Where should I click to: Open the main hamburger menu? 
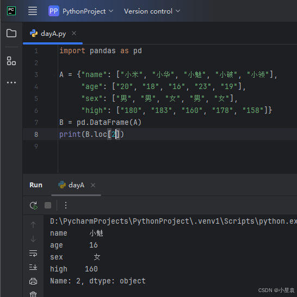click(33, 11)
